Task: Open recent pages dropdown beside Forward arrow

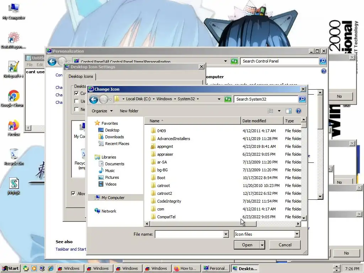Action: tap(111, 100)
